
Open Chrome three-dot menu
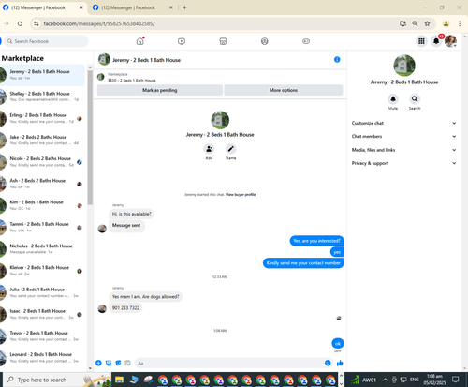(x=460, y=23)
